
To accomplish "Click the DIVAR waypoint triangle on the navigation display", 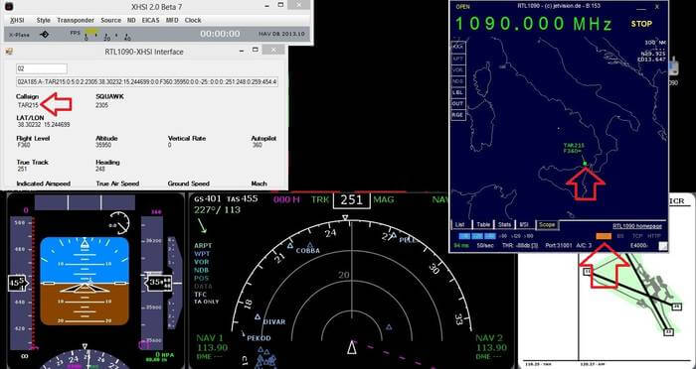I will pos(258,316).
